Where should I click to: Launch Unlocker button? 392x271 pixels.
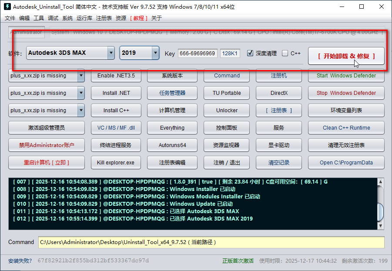pyautogui.click(x=227, y=110)
